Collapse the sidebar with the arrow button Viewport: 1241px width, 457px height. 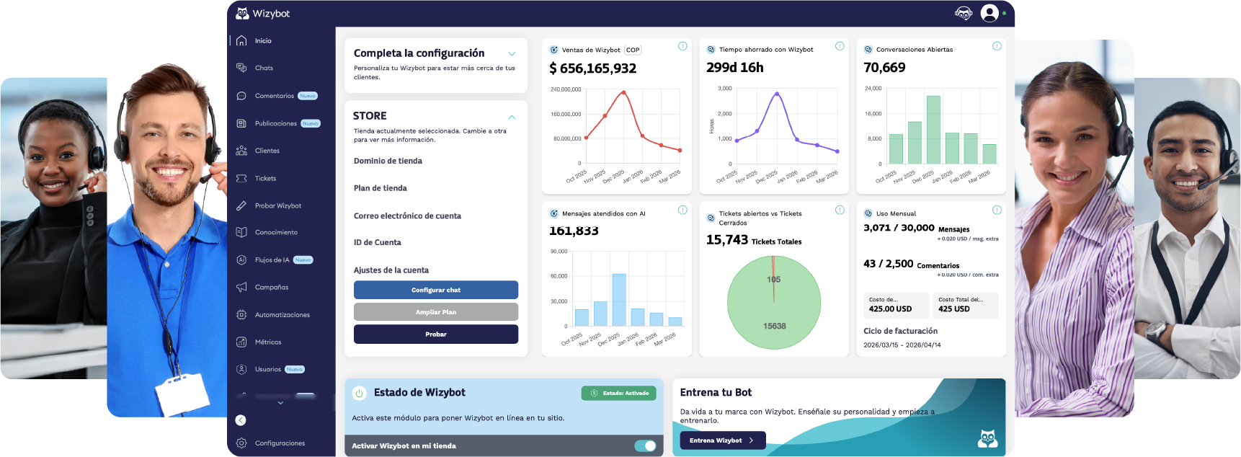pyautogui.click(x=241, y=420)
